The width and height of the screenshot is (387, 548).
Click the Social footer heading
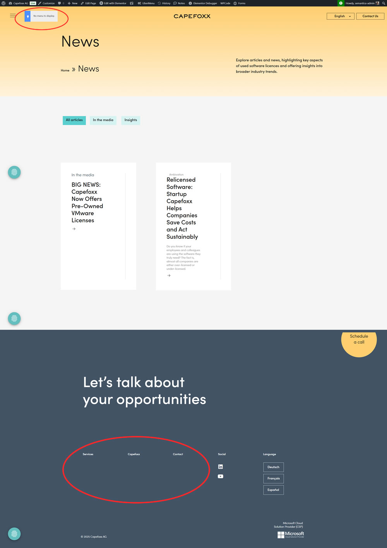click(222, 454)
